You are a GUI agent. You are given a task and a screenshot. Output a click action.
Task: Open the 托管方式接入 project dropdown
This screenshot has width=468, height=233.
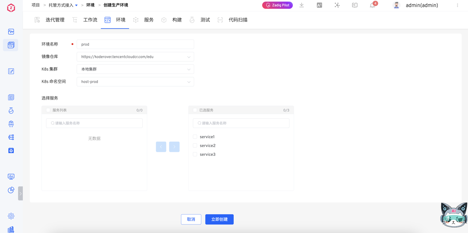click(x=63, y=5)
